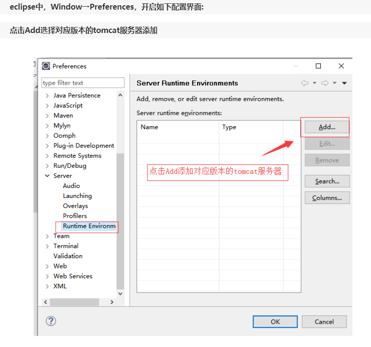This screenshot has width=371, height=347.
Task: Expand the Terminal tree node
Action: coord(47,246)
